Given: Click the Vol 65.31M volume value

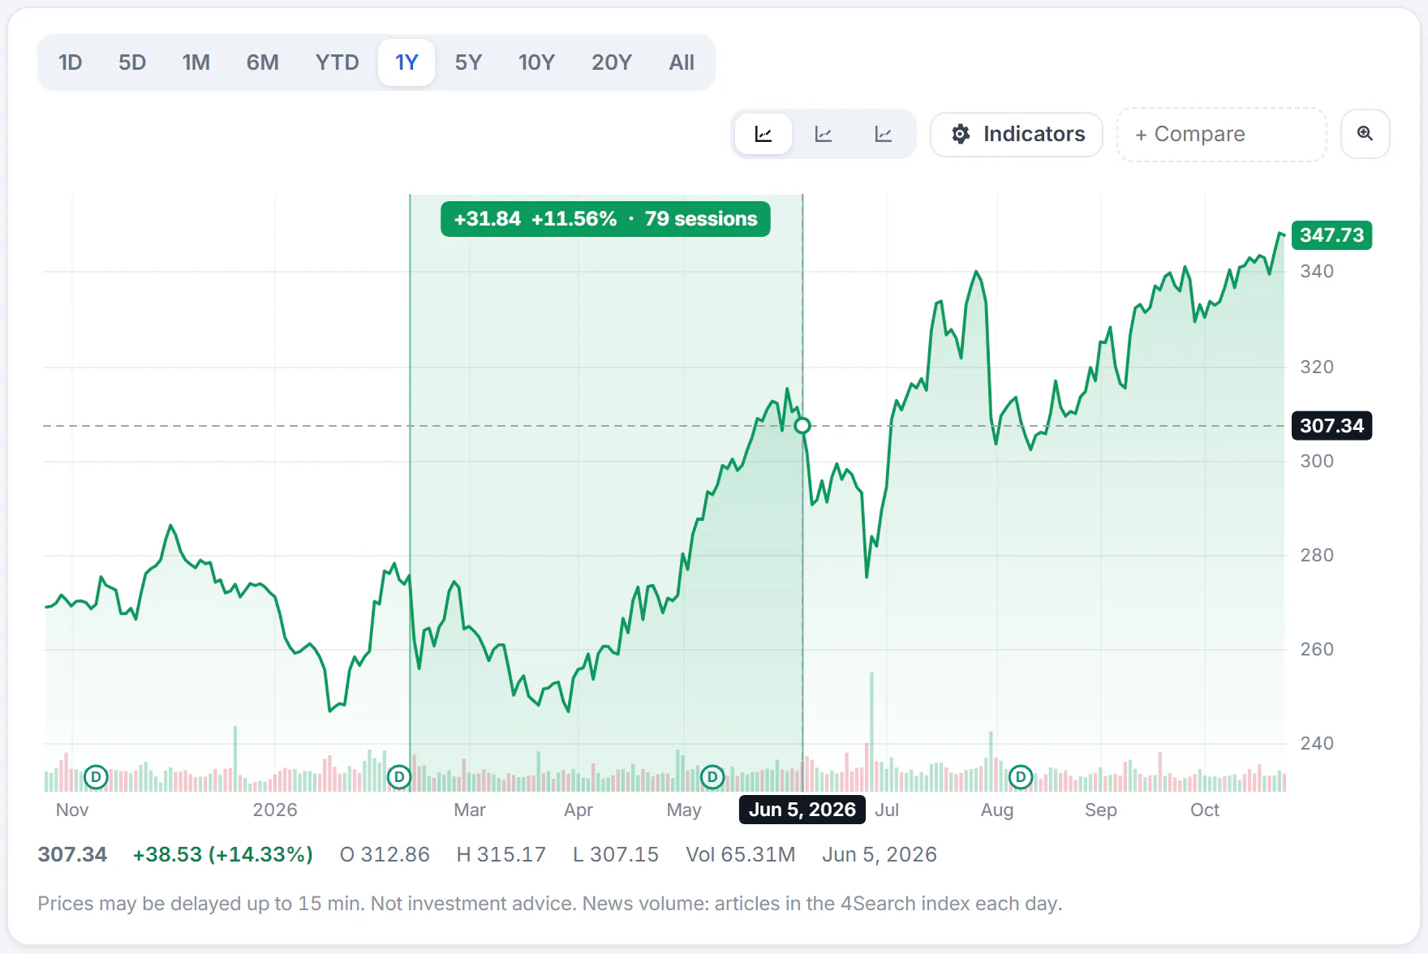Looking at the screenshot, I should click(x=741, y=854).
